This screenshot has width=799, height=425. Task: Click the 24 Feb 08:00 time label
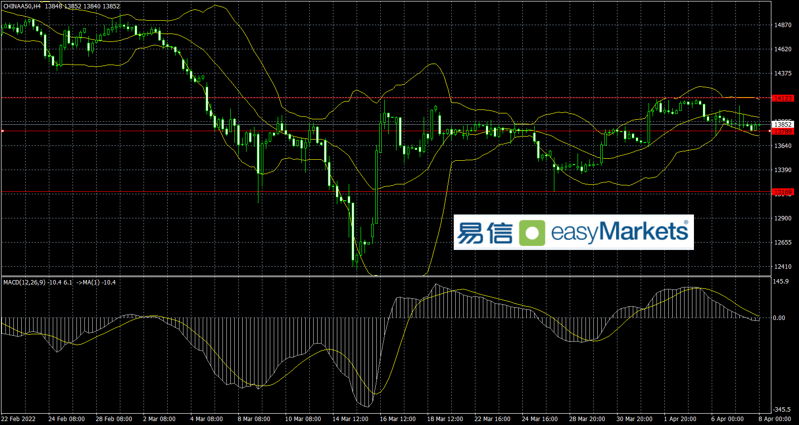click(x=67, y=419)
